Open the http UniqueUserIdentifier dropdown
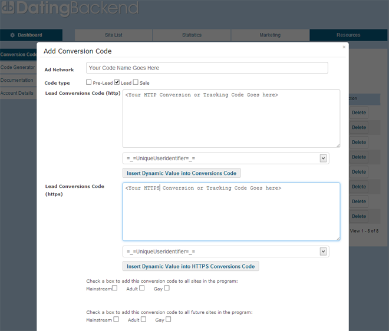 click(323, 158)
